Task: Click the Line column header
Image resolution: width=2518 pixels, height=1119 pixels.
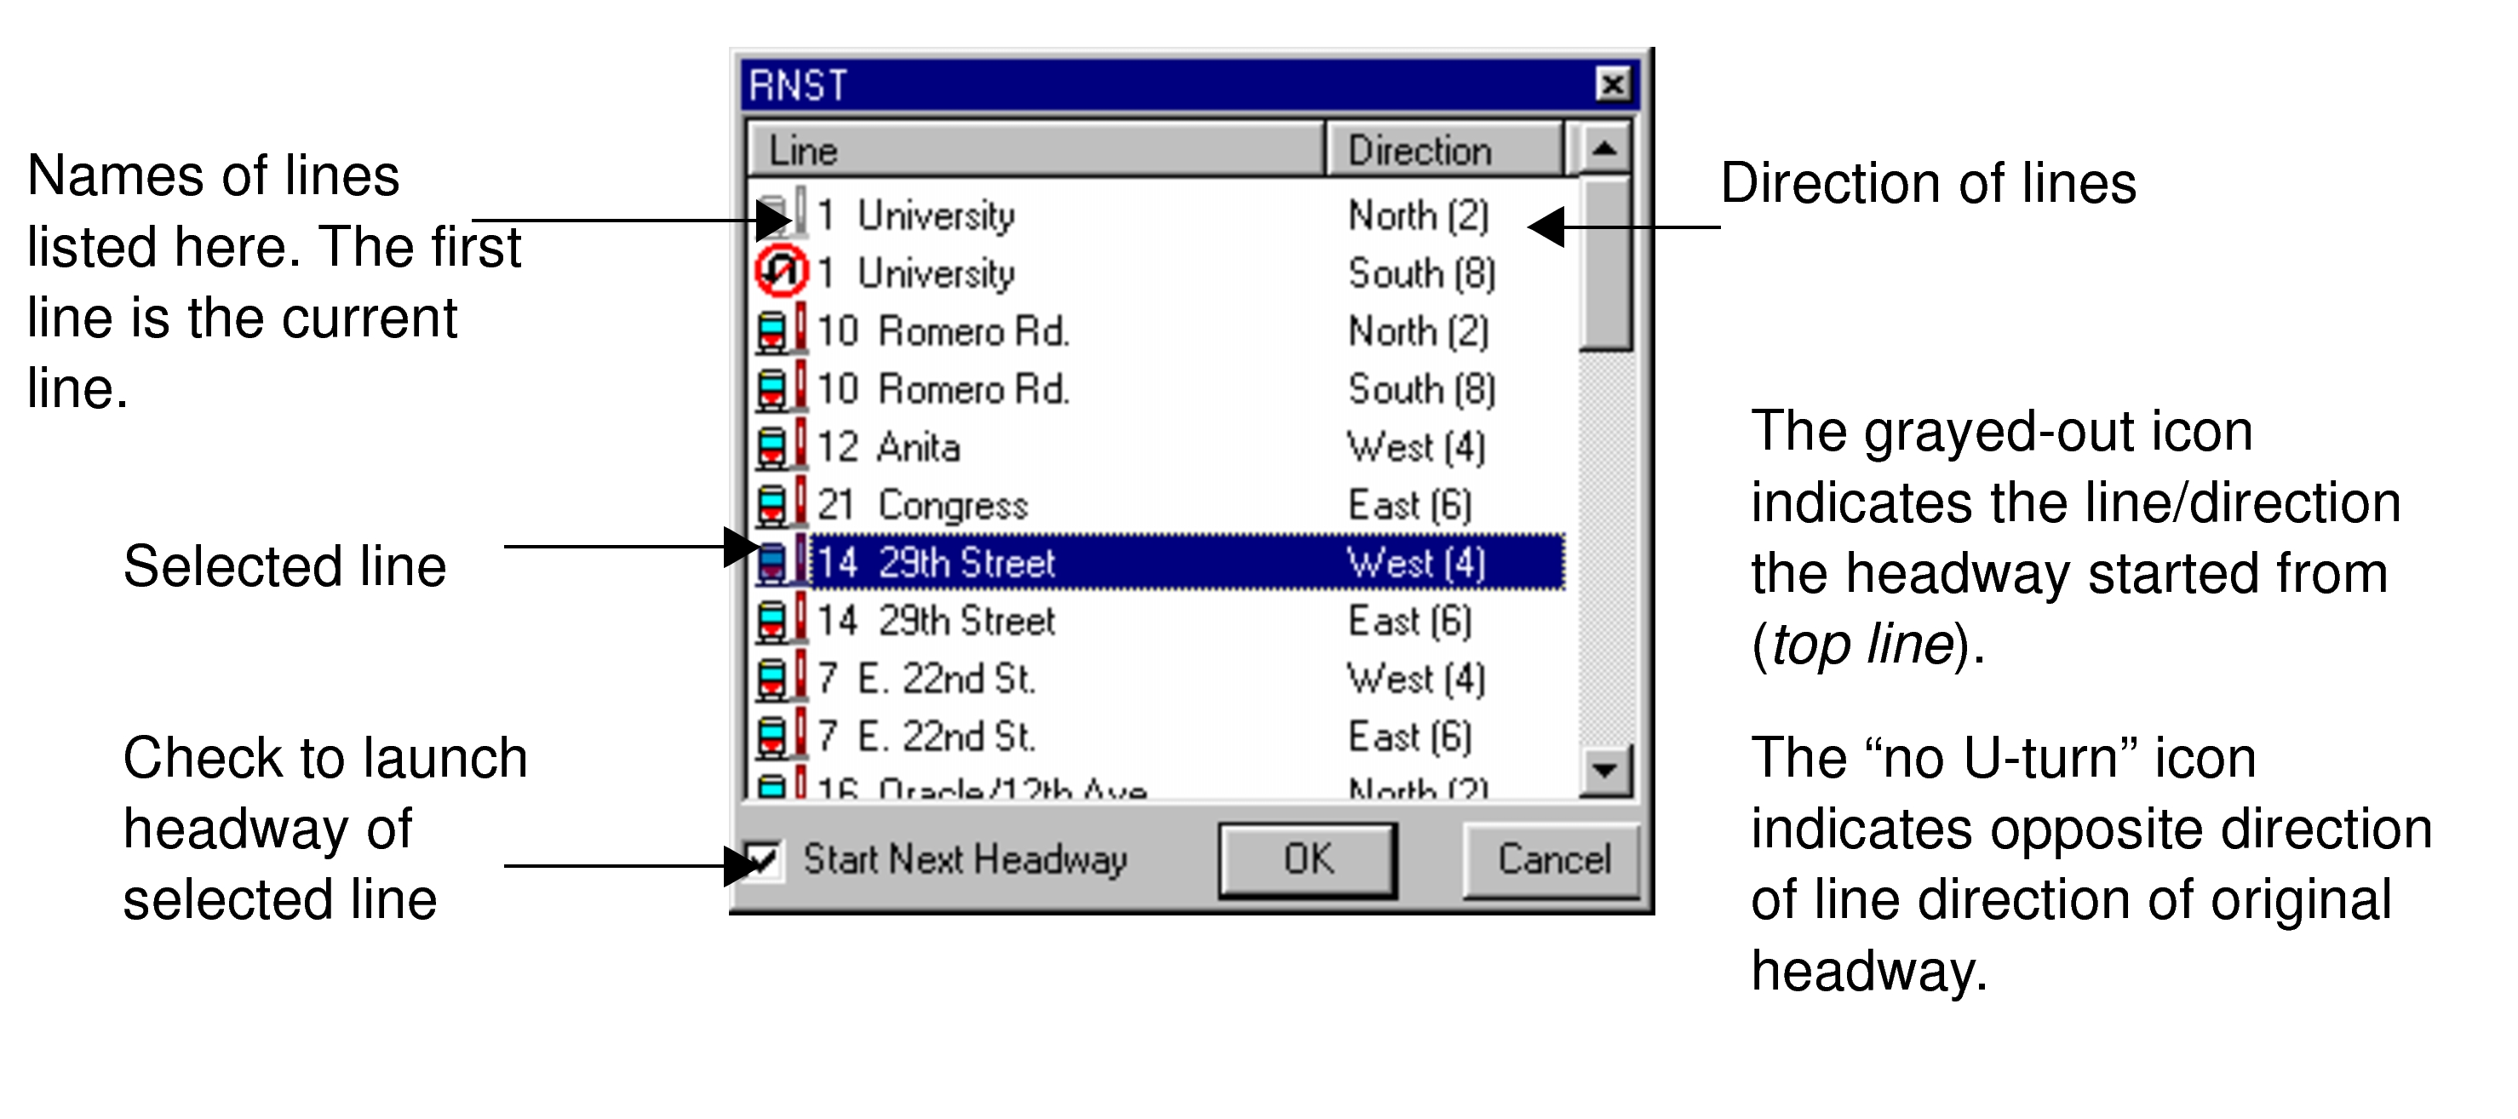Action: pos(1036,148)
